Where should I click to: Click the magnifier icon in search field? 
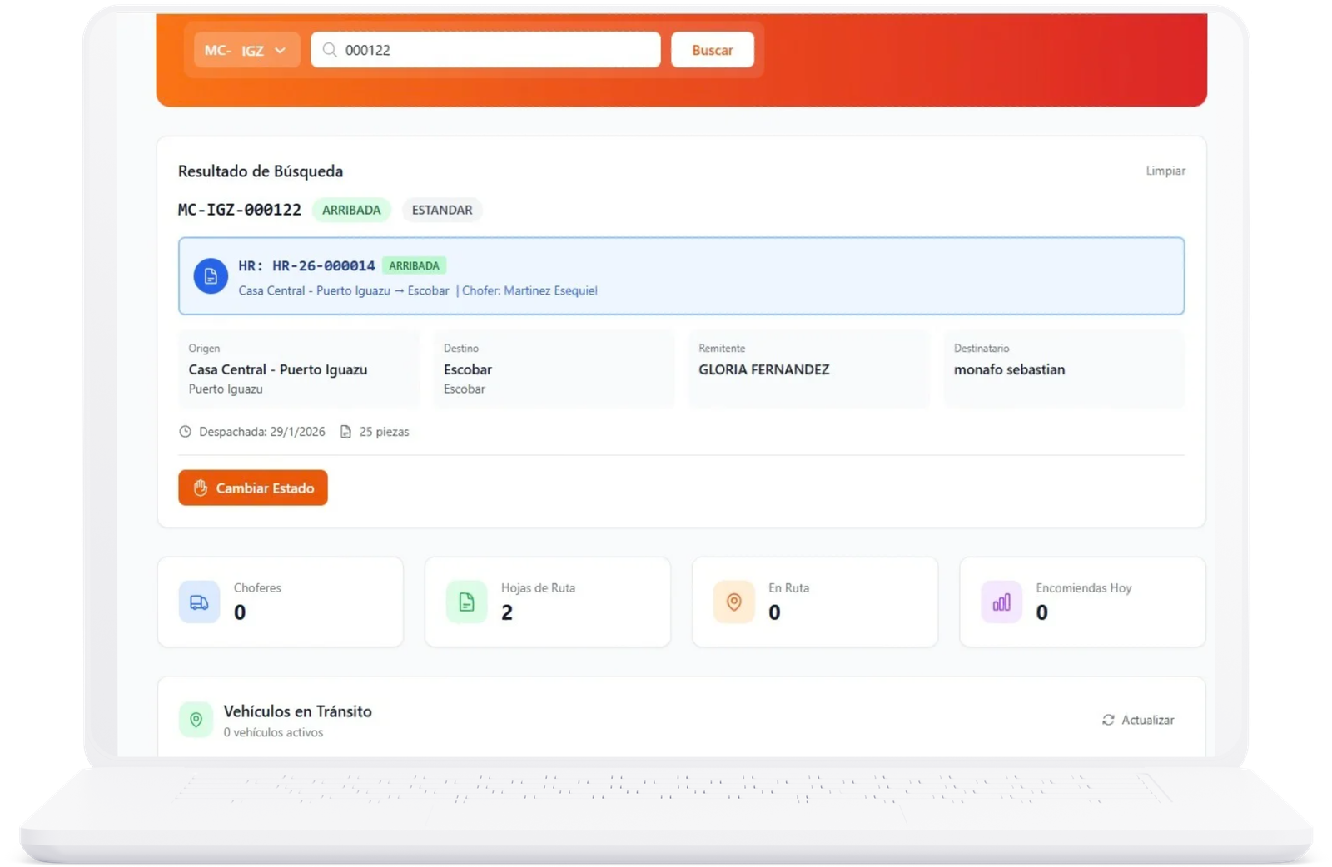tap(330, 50)
